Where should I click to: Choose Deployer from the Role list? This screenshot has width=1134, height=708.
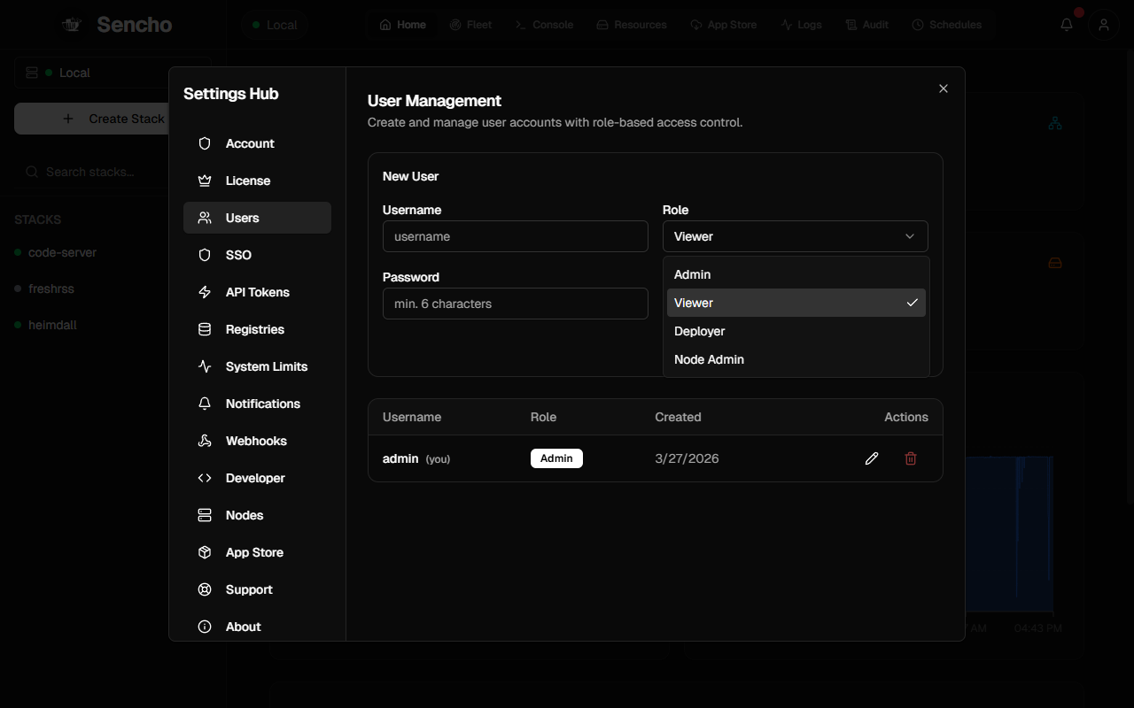(x=796, y=331)
